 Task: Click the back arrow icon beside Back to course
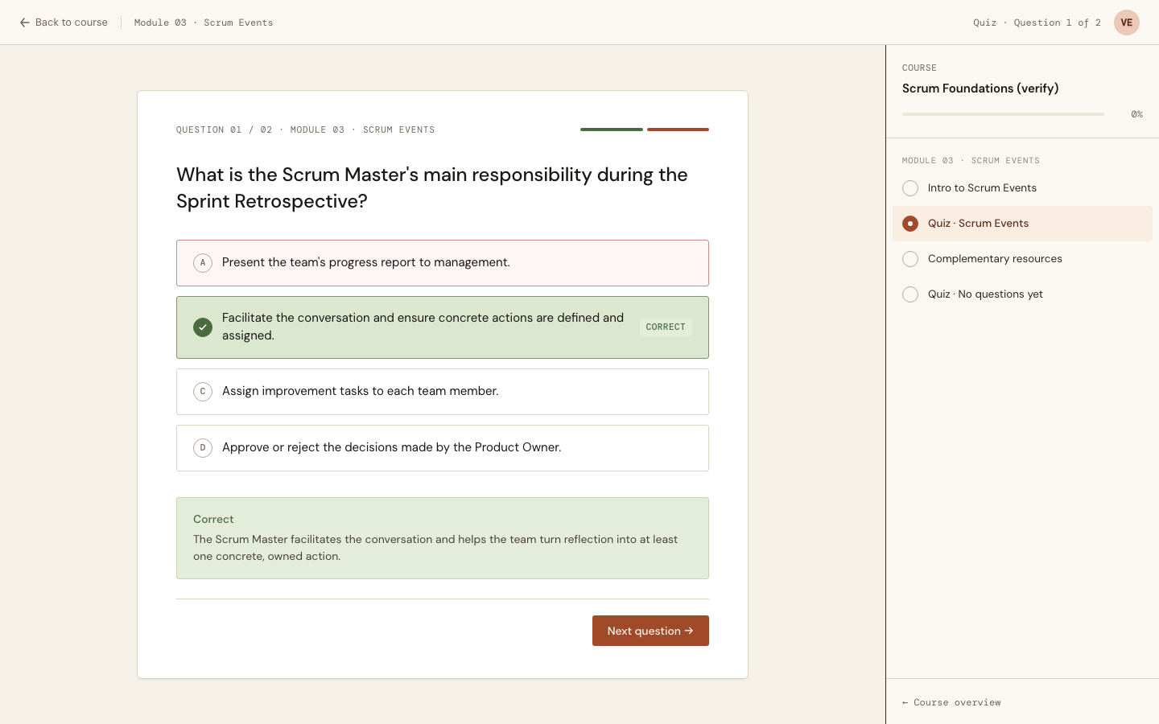pos(25,23)
